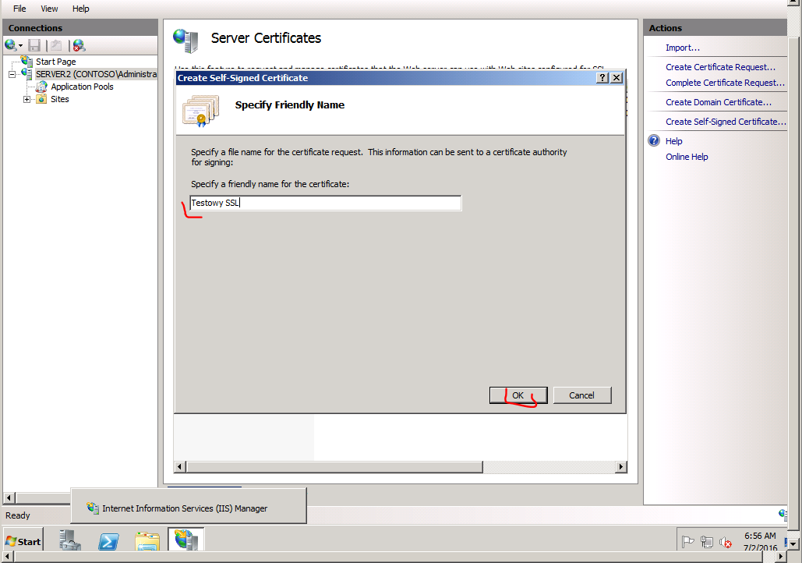Click the certificate list horizontal scrollbar thumb

[x=334, y=466]
